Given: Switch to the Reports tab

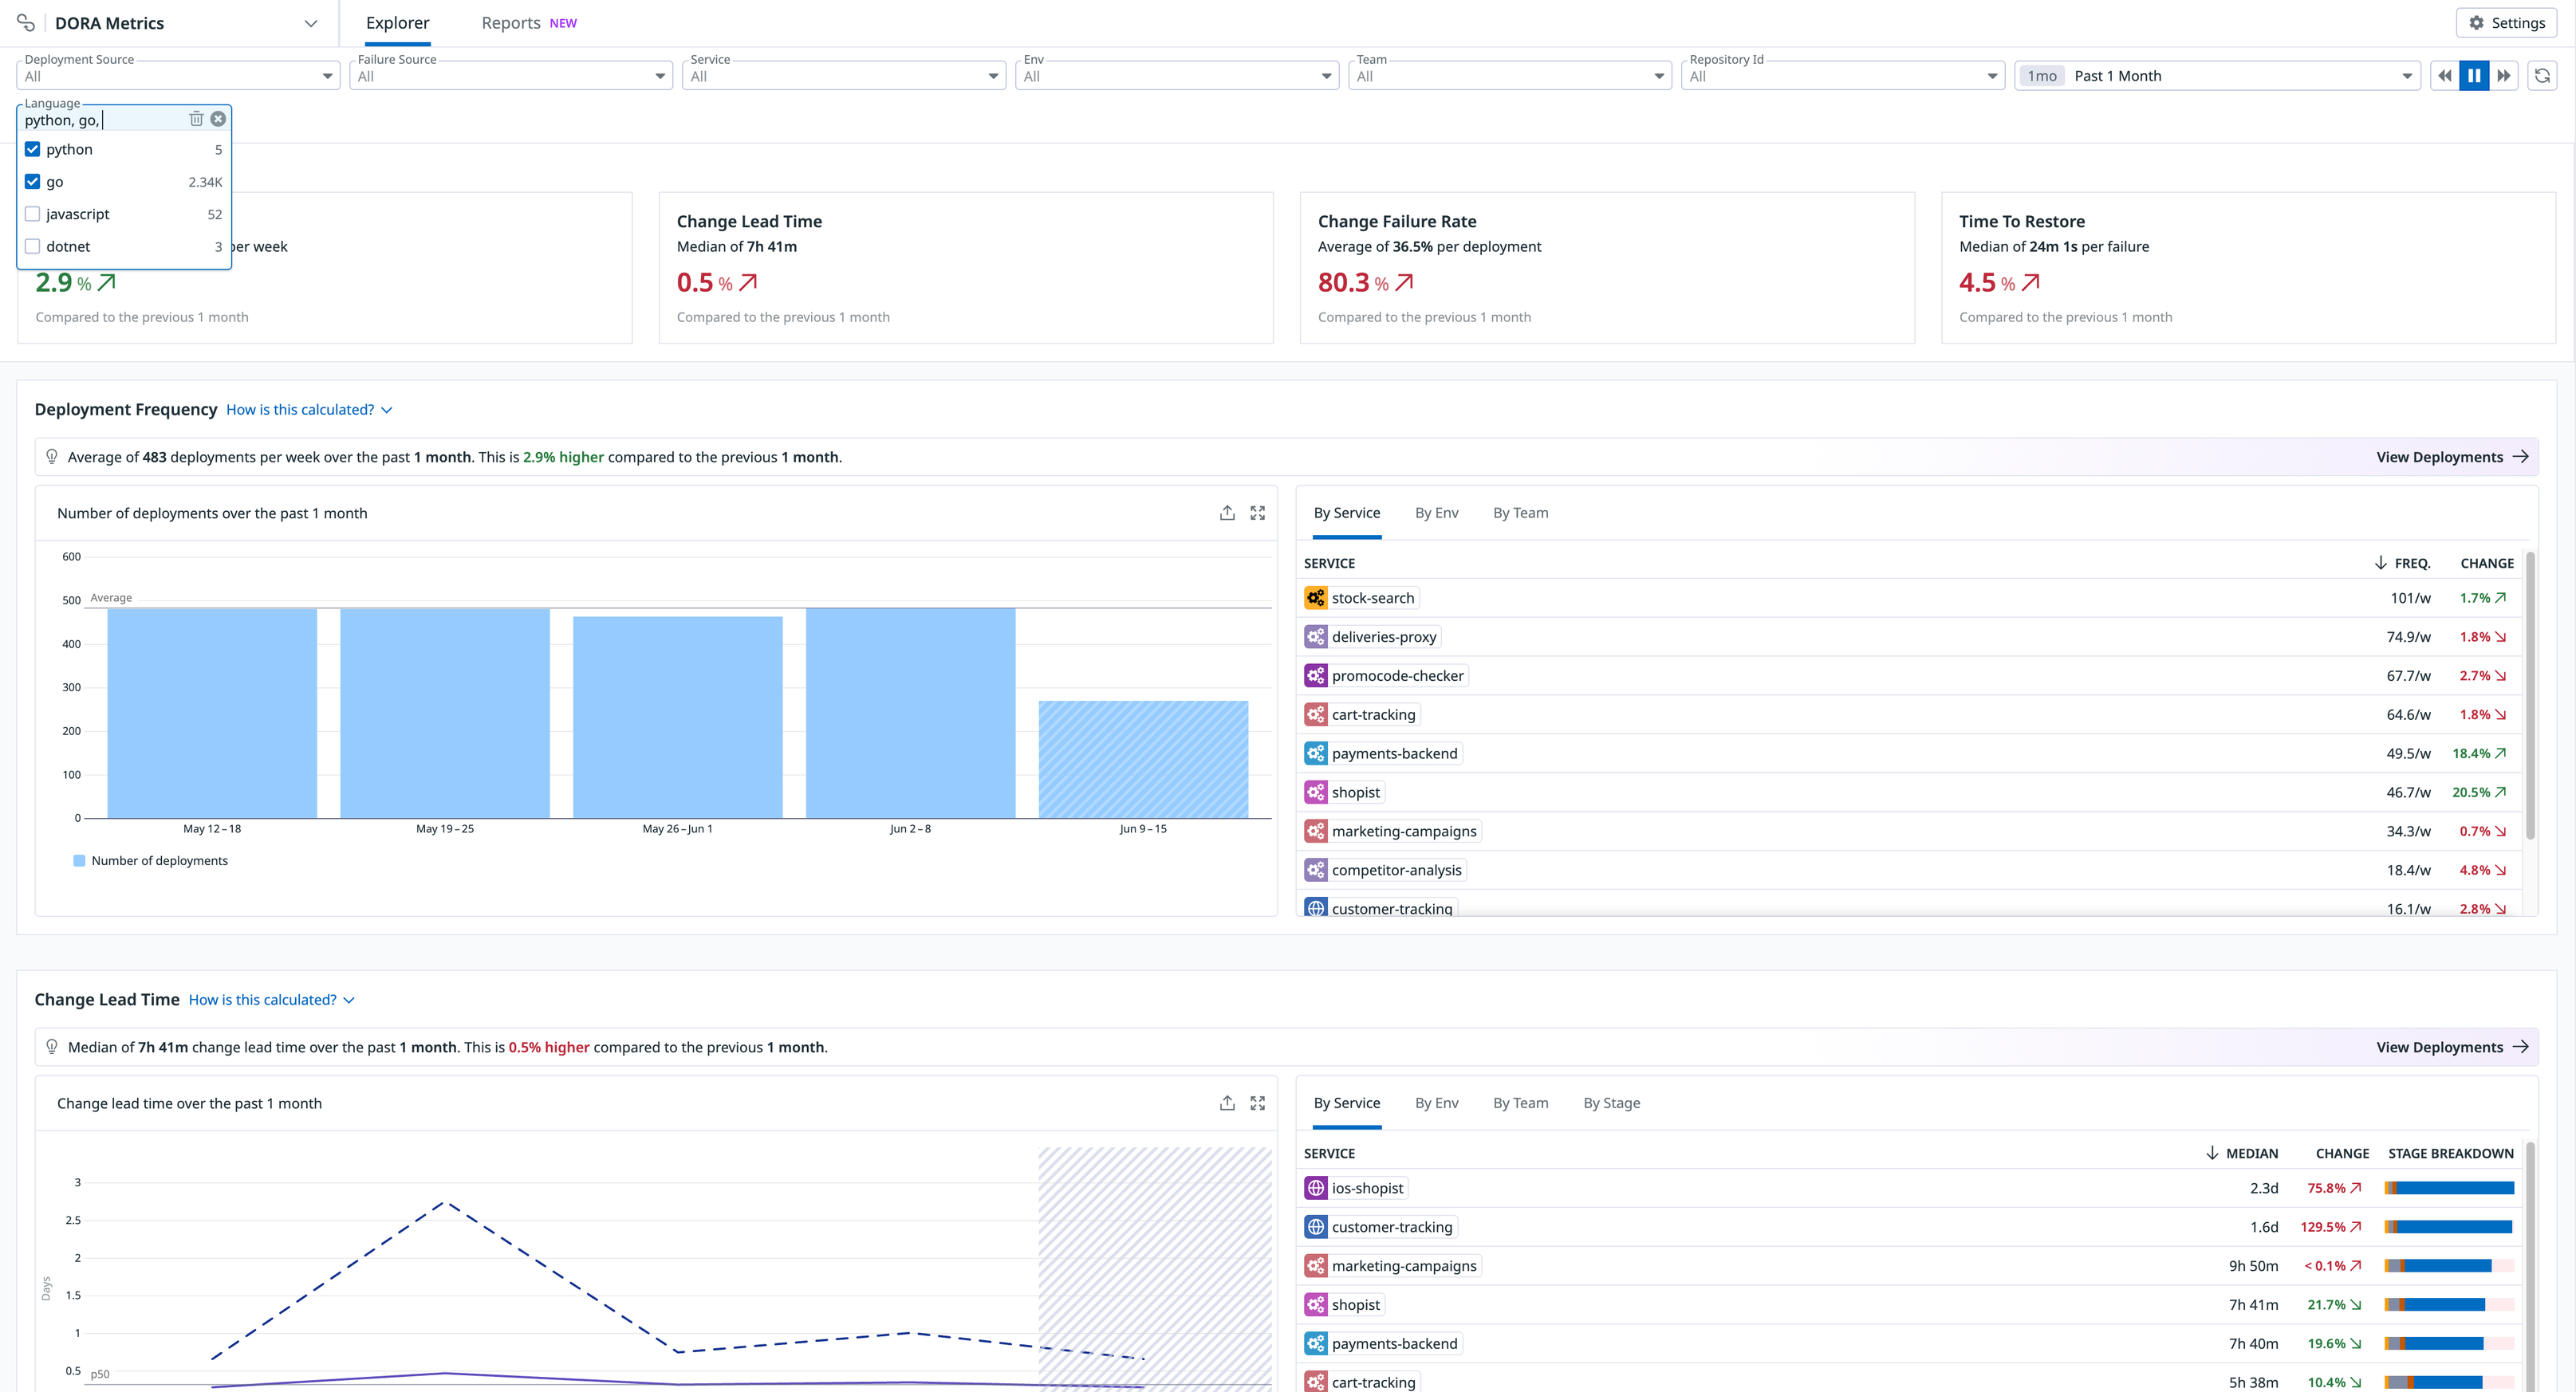Looking at the screenshot, I should [x=511, y=23].
